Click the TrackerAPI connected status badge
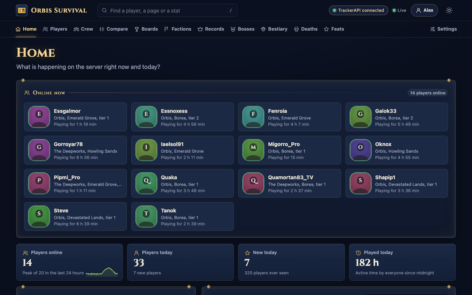The image size is (472, 295). pyautogui.click(x=358, y=10)
